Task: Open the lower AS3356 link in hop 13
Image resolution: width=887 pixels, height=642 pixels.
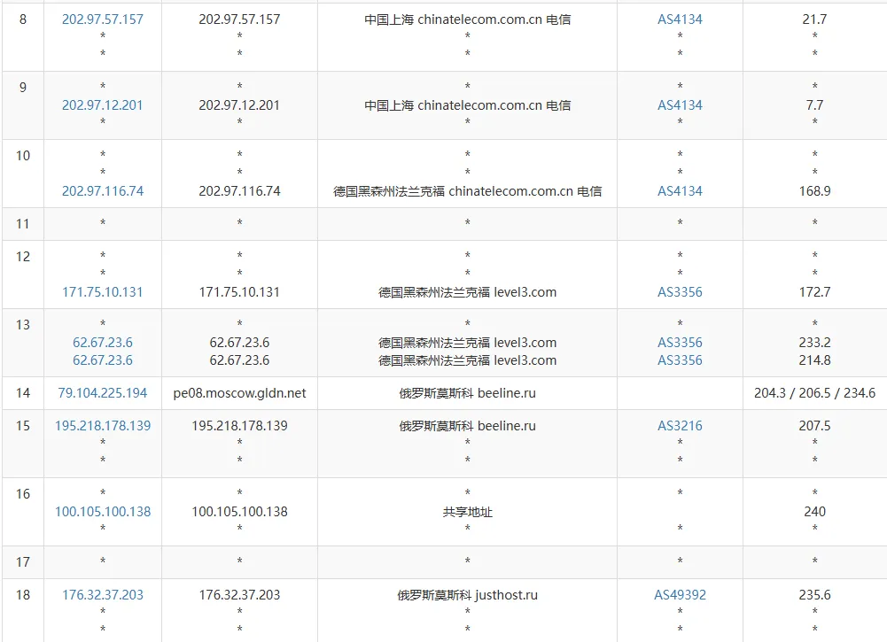Action: click(x=679, y=360)
